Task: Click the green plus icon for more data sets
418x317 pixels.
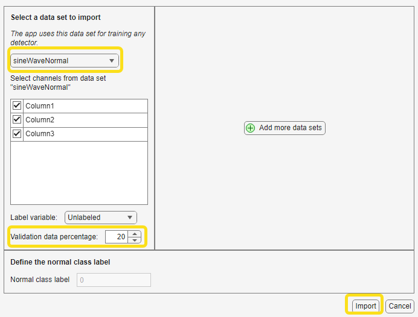Action: click(250, 128)
